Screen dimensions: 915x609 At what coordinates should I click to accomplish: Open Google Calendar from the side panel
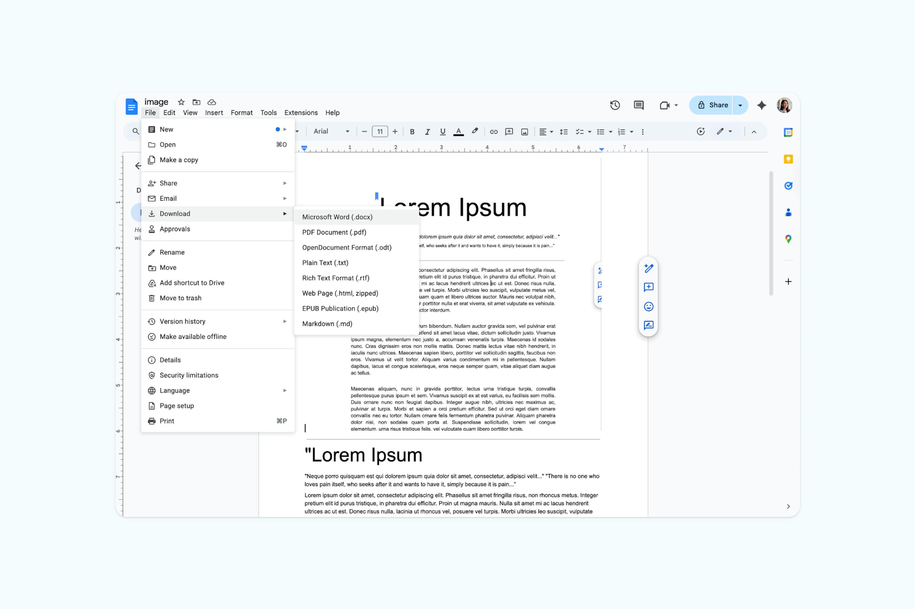pyautogui.click(x=788, y=132)
